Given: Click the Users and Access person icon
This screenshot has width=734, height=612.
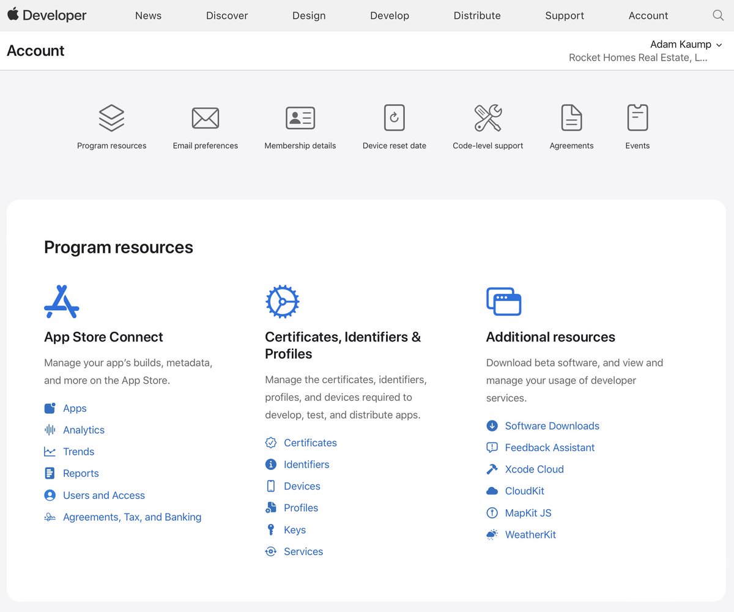Looking at the screenshot, I should (50, 495).
